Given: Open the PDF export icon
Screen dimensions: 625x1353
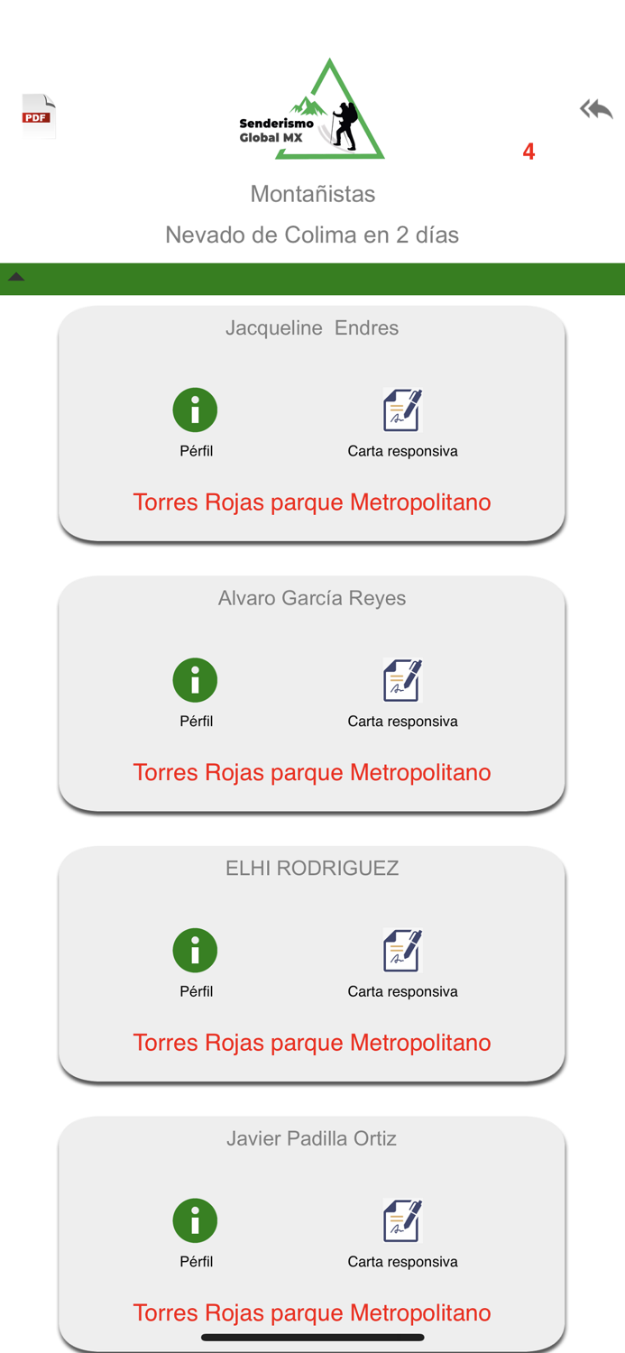Looking at the screenshot, I should pyautogui.click(x=38, y=115).
